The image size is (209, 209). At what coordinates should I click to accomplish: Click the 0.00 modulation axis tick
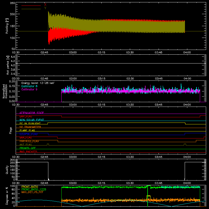[12, 101]
